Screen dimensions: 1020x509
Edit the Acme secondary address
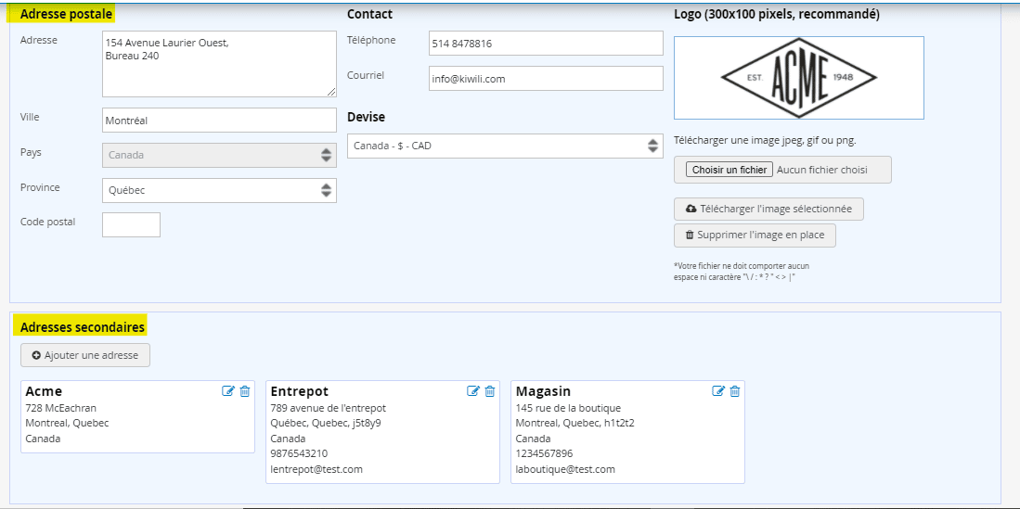(x=227, y=390)
